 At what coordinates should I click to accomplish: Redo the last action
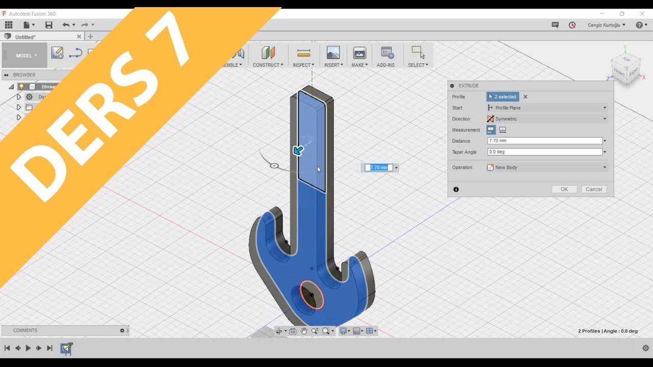click(85, 24)
